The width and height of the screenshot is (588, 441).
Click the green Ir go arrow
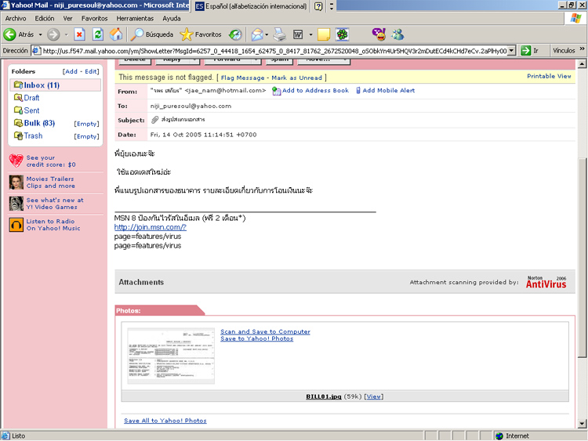click(526, 51)
